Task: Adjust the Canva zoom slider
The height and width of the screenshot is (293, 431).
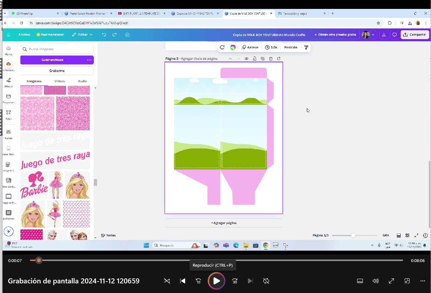Action: [x=354, y=235]
